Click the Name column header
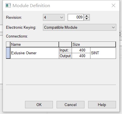Viewport: 122px width, 114px height. (x=34, y=44)
